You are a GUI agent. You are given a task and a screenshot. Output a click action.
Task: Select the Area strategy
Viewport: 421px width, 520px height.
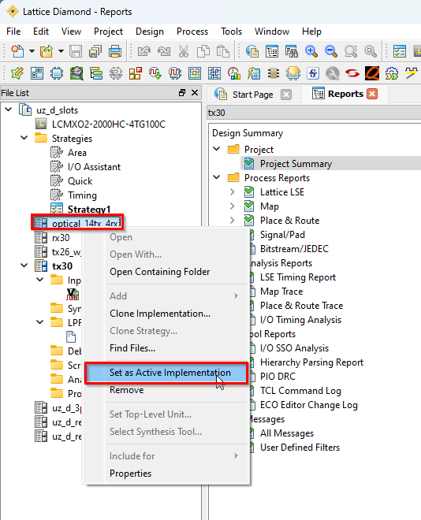click(77, 153)
